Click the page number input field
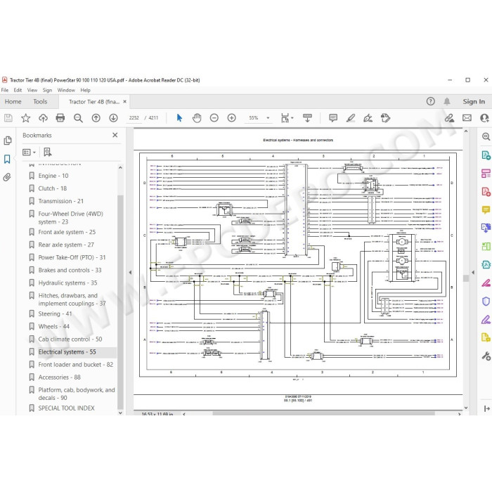The height and width of the screenshot is (492, 492). (x=134, y=118)
